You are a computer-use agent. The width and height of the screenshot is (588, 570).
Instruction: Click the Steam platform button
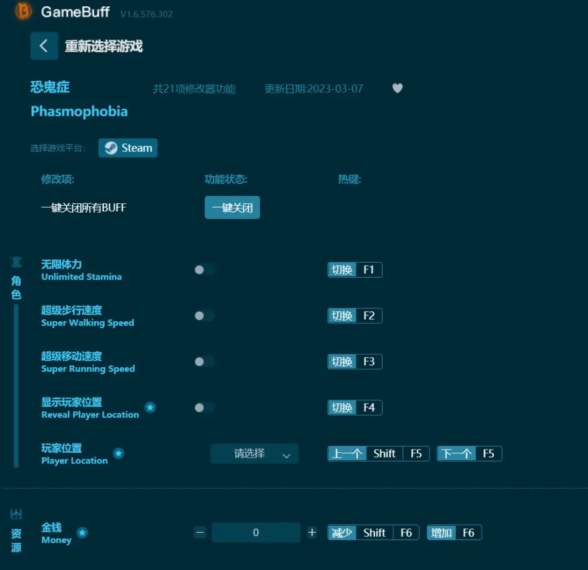128,148
